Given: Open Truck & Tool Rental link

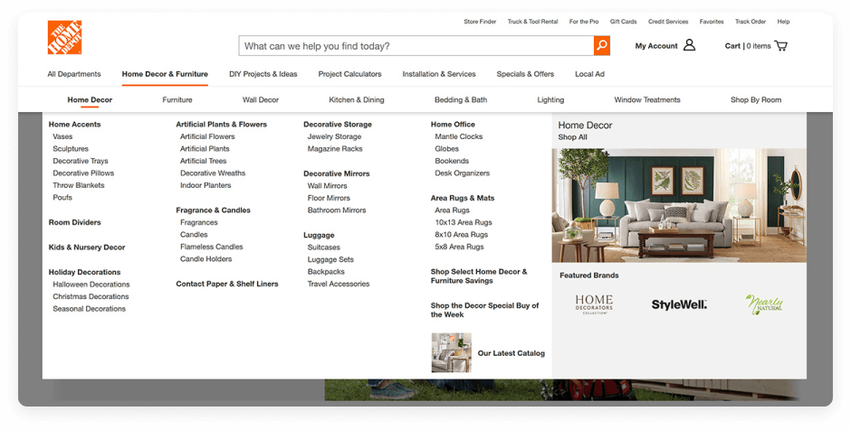Looking at the screenshot, I should pyautogui.click(x=532, y=22).
